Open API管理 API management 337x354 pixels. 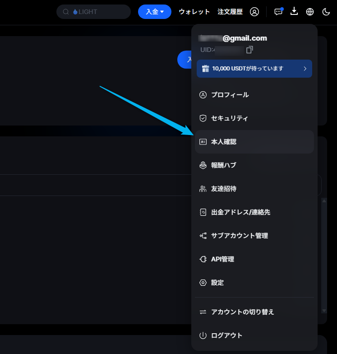click(254, 259)
